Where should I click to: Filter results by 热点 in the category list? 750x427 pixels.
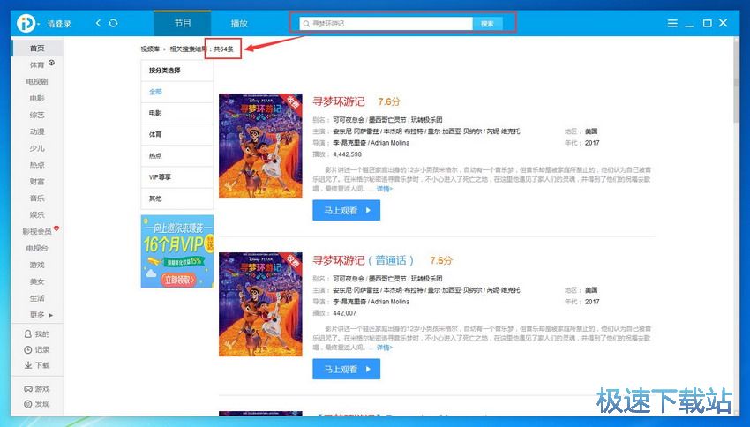(177, 156)
